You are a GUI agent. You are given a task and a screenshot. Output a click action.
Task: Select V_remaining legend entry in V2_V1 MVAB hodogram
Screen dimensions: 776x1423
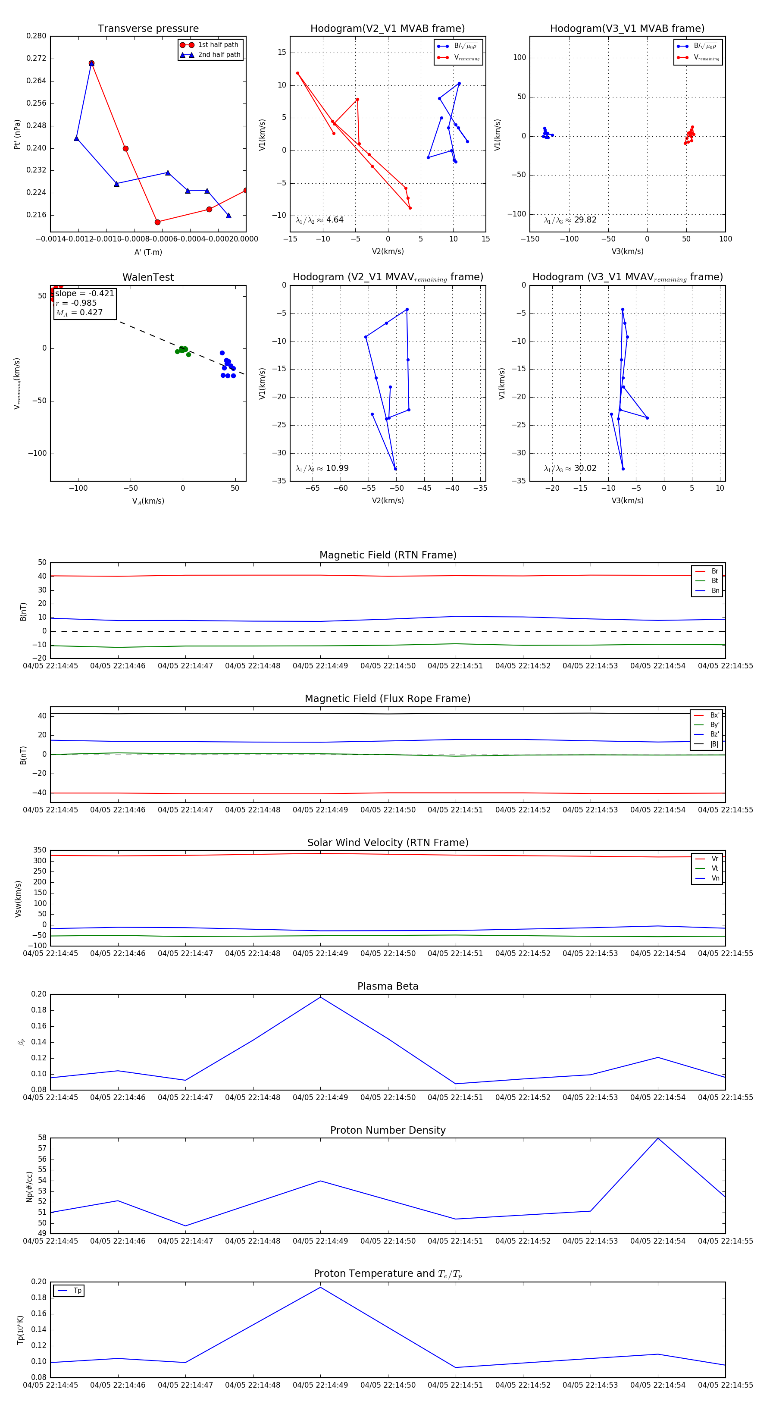click(x=466, y=57)
